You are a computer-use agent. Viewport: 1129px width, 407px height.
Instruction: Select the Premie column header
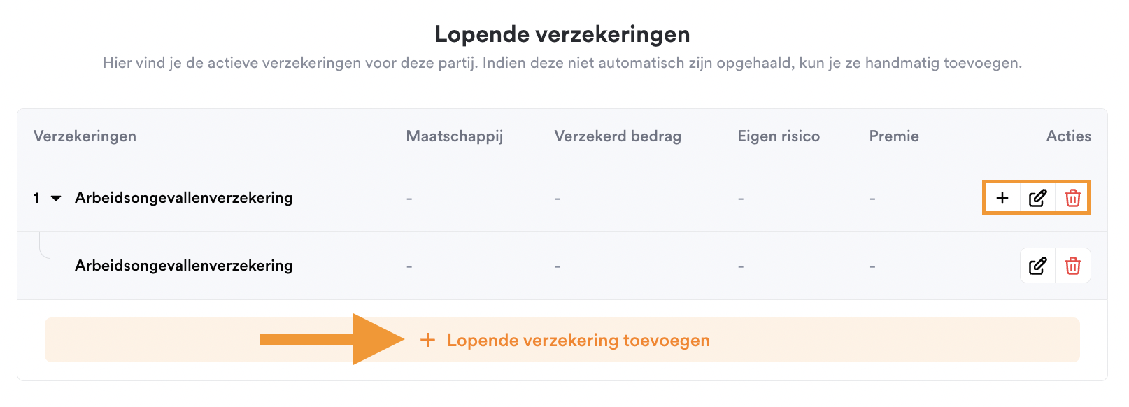894,136
